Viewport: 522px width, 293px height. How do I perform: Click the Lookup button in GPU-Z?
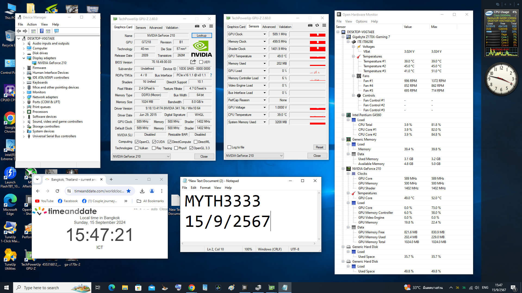[x=202, y=36]
